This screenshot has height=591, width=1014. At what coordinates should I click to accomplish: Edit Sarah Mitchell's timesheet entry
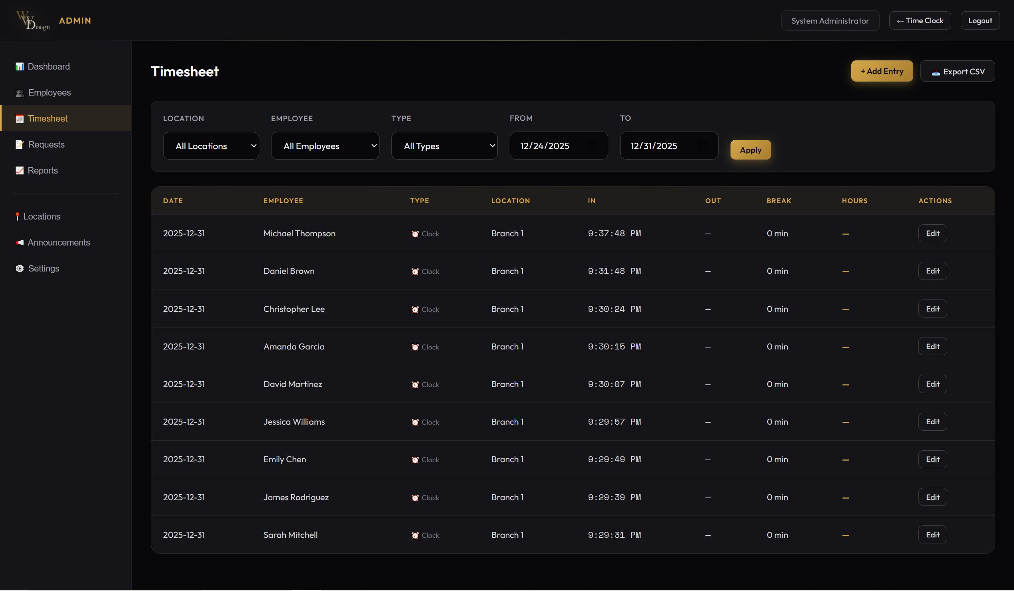[x=933, y=534]
